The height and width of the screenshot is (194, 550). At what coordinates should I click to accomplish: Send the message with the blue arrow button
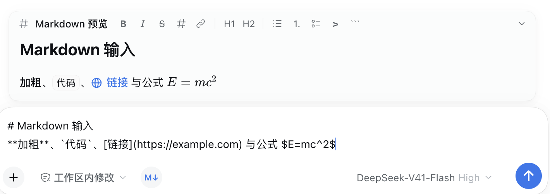pyautogui.click(x=529, y=176)
